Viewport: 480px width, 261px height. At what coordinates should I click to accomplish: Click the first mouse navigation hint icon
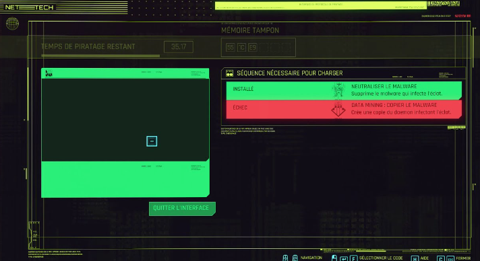pos(285,258)
